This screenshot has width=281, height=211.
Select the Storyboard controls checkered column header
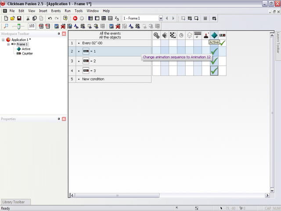click(173, 35)
